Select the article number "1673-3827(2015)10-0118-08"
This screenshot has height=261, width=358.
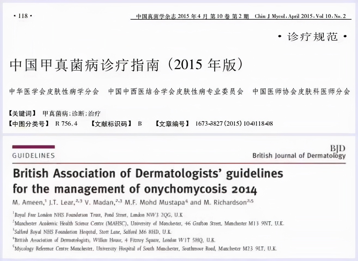point(234,124)
